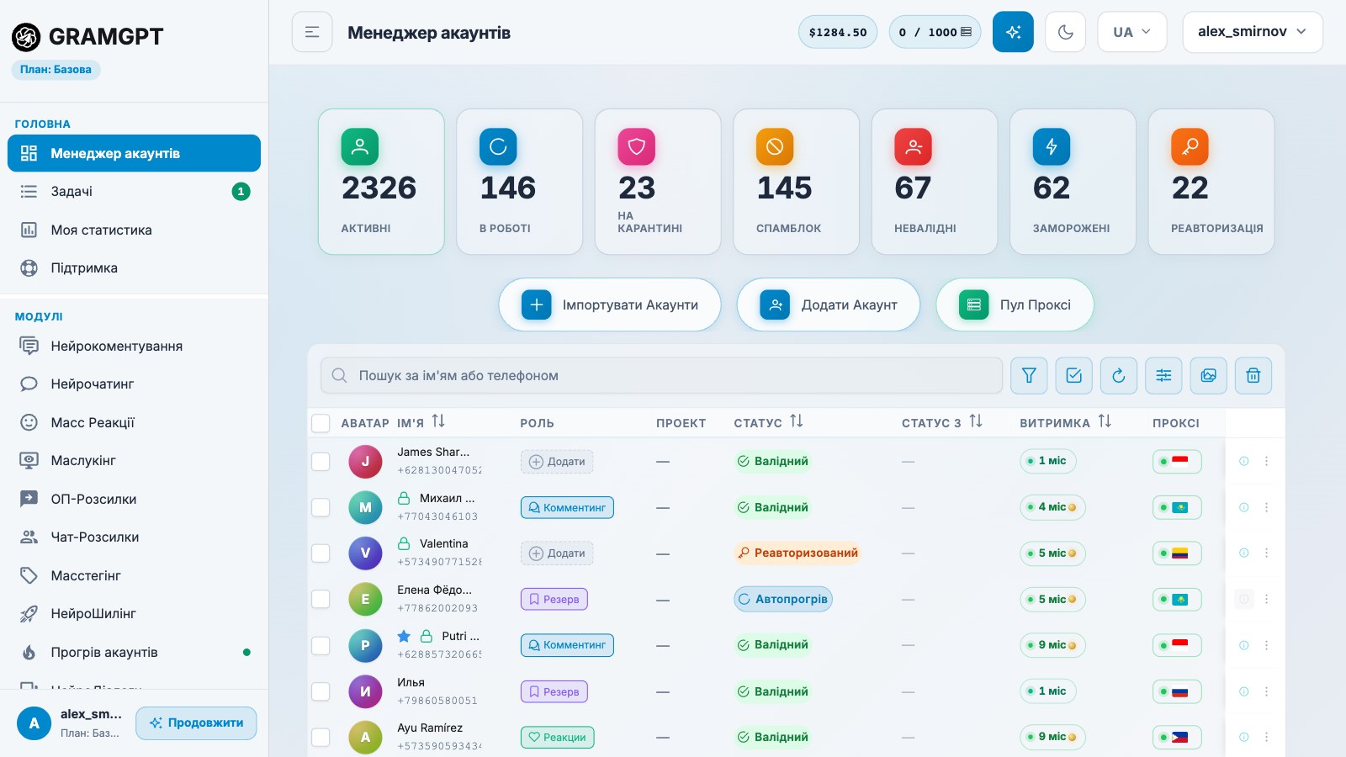
Task: Open Масстегінг module
Action: 134,575
